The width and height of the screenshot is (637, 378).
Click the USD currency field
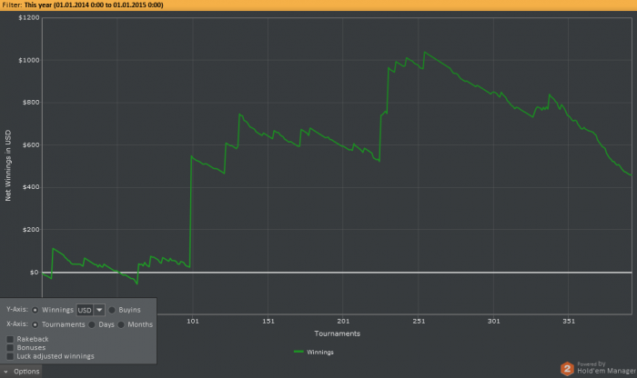(85, 310)
